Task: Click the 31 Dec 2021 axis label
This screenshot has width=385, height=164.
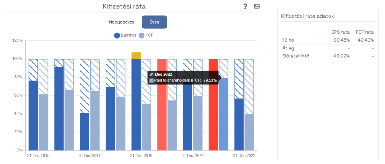Action: tap(192, 155)
